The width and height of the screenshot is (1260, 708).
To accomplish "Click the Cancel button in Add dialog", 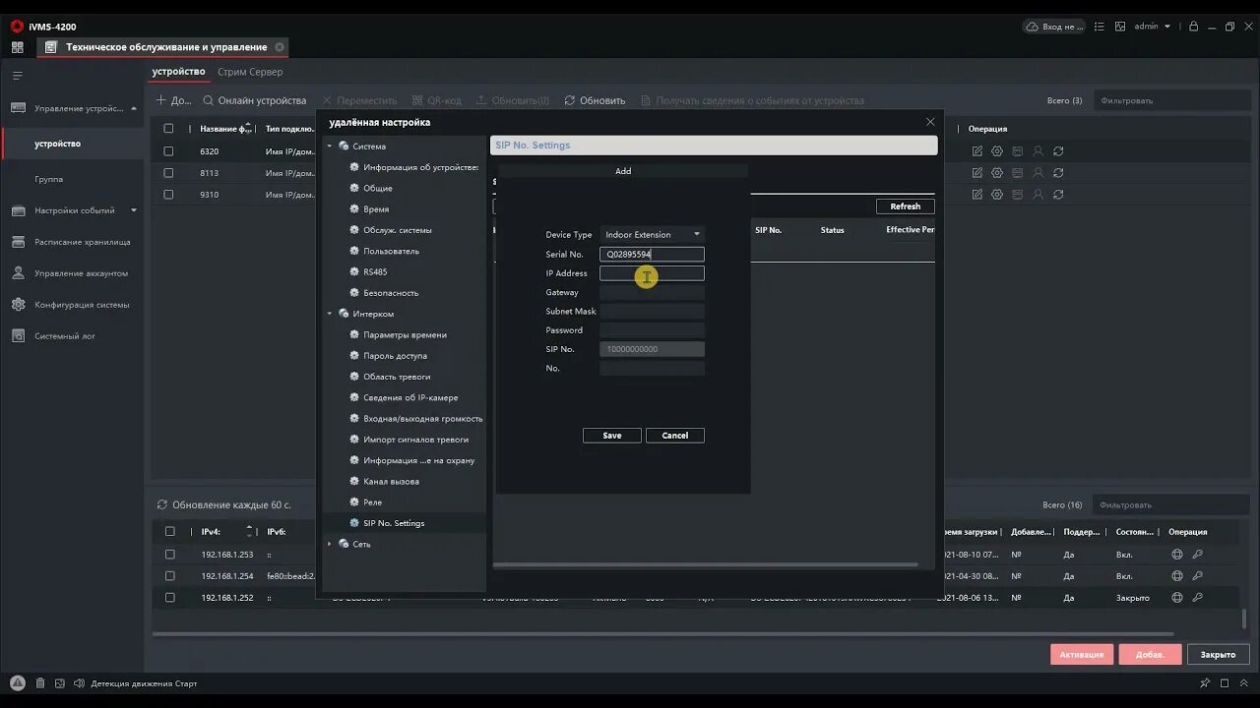I will (675, 436).
